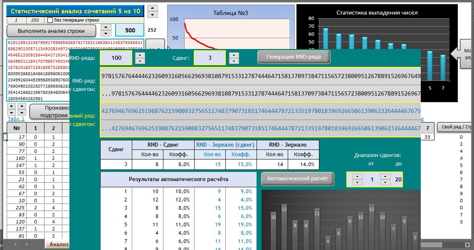Click the 'Статистика выпадения чисел' chart title
Image resolution: width=474 pixels, height=250 pixels.
pyautogui.click(x=377, y=13)
